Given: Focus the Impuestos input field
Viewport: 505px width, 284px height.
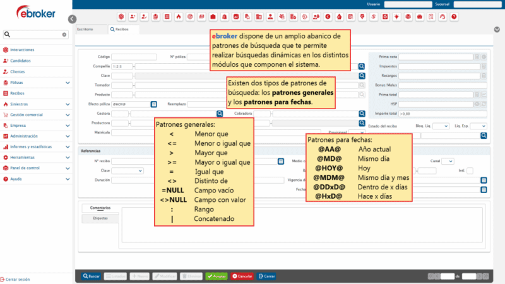Looking at the screenshot, I should pyautogui.click(x=439, y=66).
